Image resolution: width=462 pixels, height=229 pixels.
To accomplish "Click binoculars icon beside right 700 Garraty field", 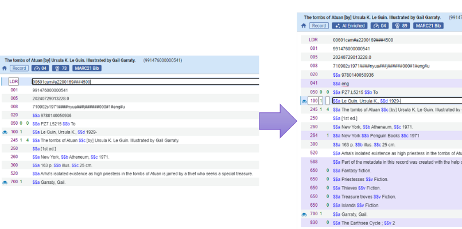I will pos(304,214).
